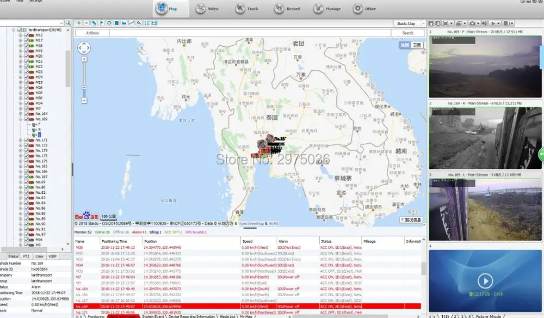Open vehicle search combo box dropdown

click(61, 23)
